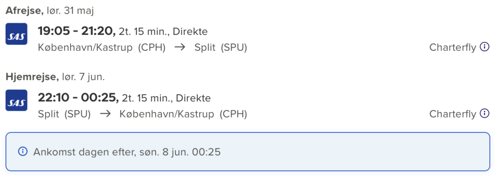This screenshot has height=176, width=495.
Task: Click the SAS logo for the outbound flight
Action: 17,34
